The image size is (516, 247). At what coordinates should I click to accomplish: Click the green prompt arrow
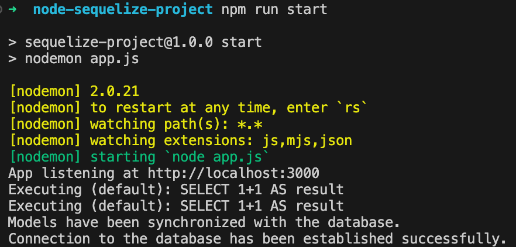(12, 9)
